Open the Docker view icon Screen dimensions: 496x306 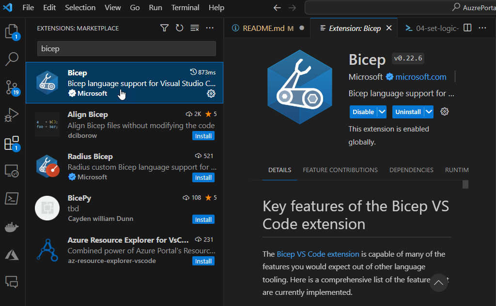(x=12, y=227)
